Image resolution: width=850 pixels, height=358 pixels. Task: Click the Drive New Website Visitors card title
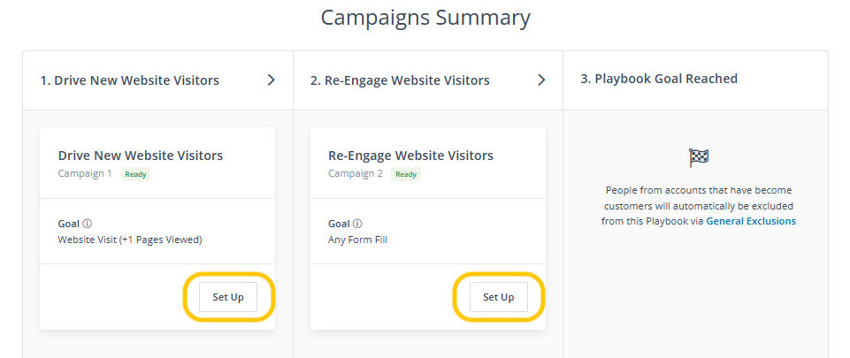141,156
